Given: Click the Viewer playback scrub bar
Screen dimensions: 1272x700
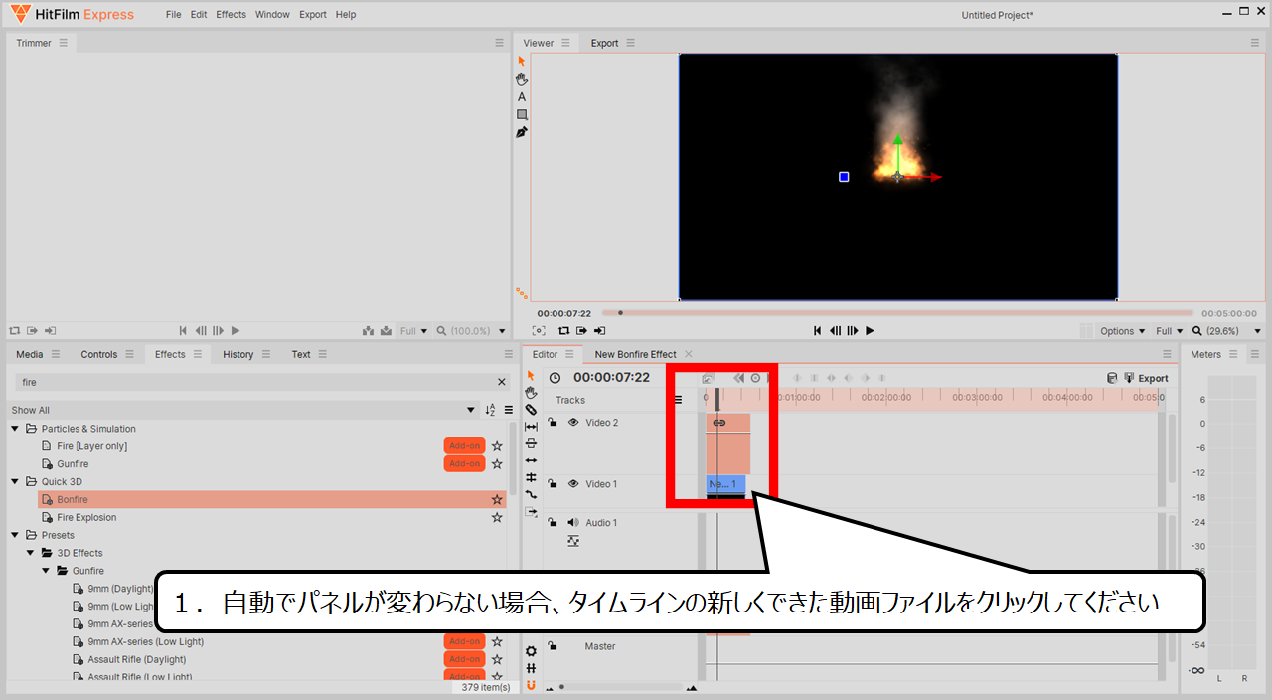Looking at the screenshot, I should coord(897,313).
